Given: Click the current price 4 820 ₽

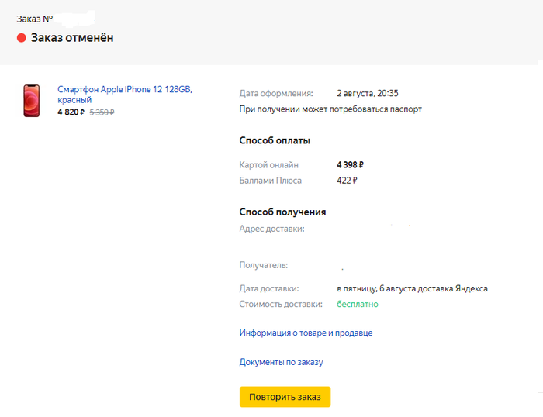Looking at the screenshot, I should click(x=71, y=112).
